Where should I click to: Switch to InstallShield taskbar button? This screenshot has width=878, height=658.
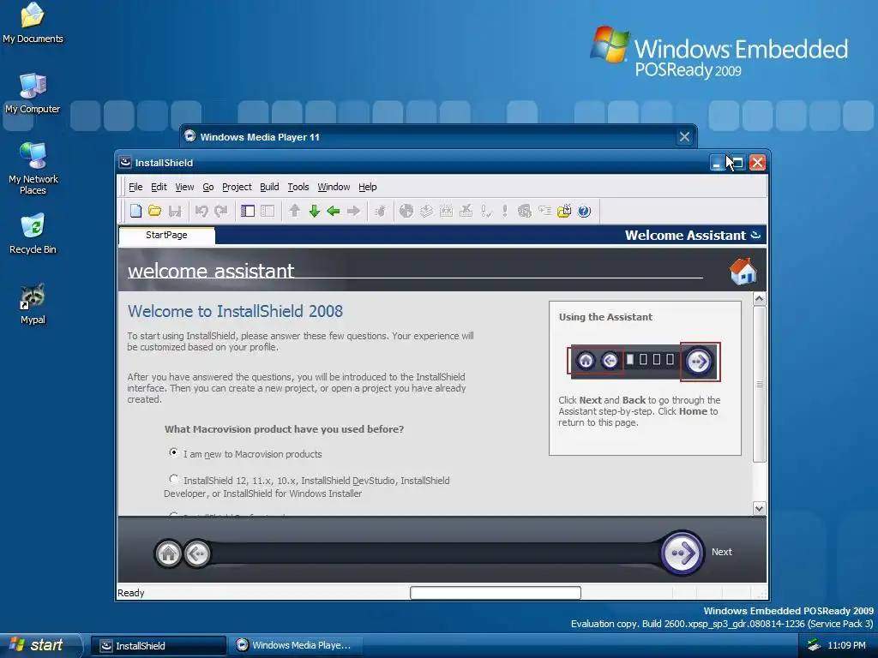[x=159, y=646]
